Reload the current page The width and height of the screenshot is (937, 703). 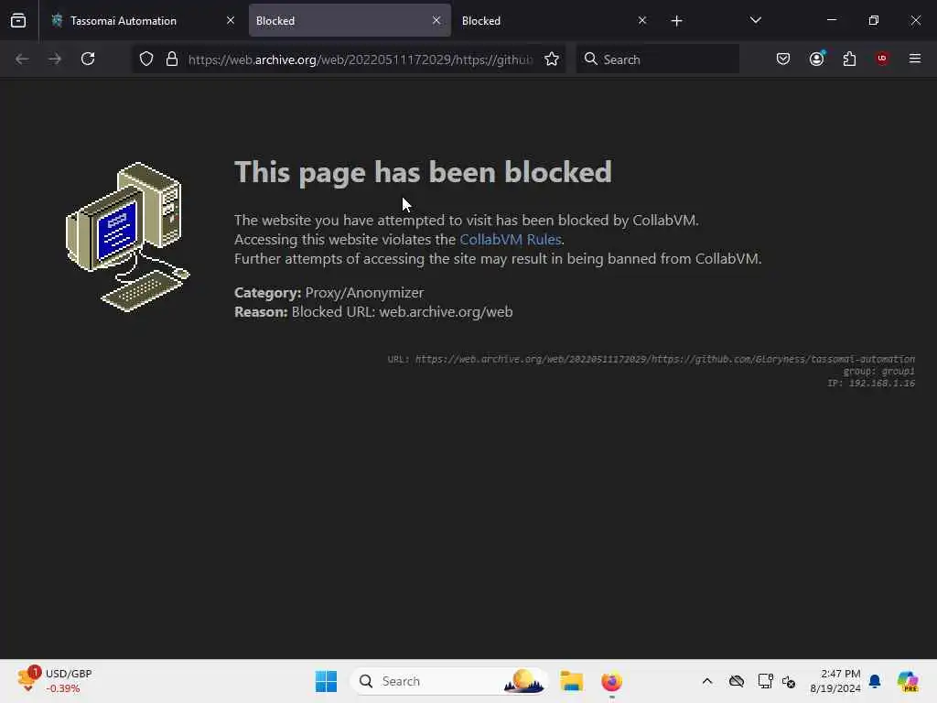tap(88, 59)
